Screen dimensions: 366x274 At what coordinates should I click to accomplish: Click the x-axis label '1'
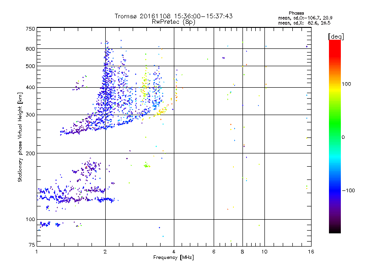(x=37, y=252)
